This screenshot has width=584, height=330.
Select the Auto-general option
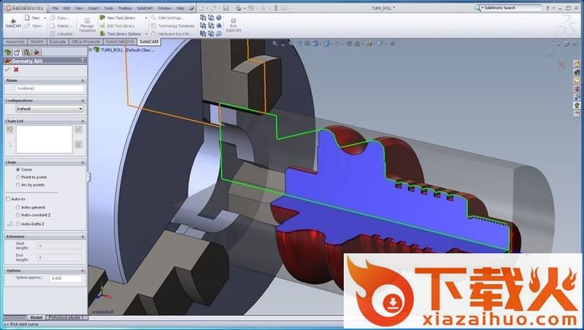coord(18,207)
